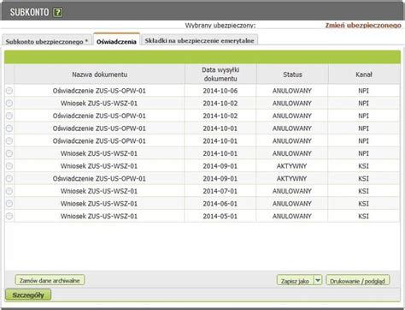Click ANULOWANY status in 2014-10-06 row

coord(292,91)
